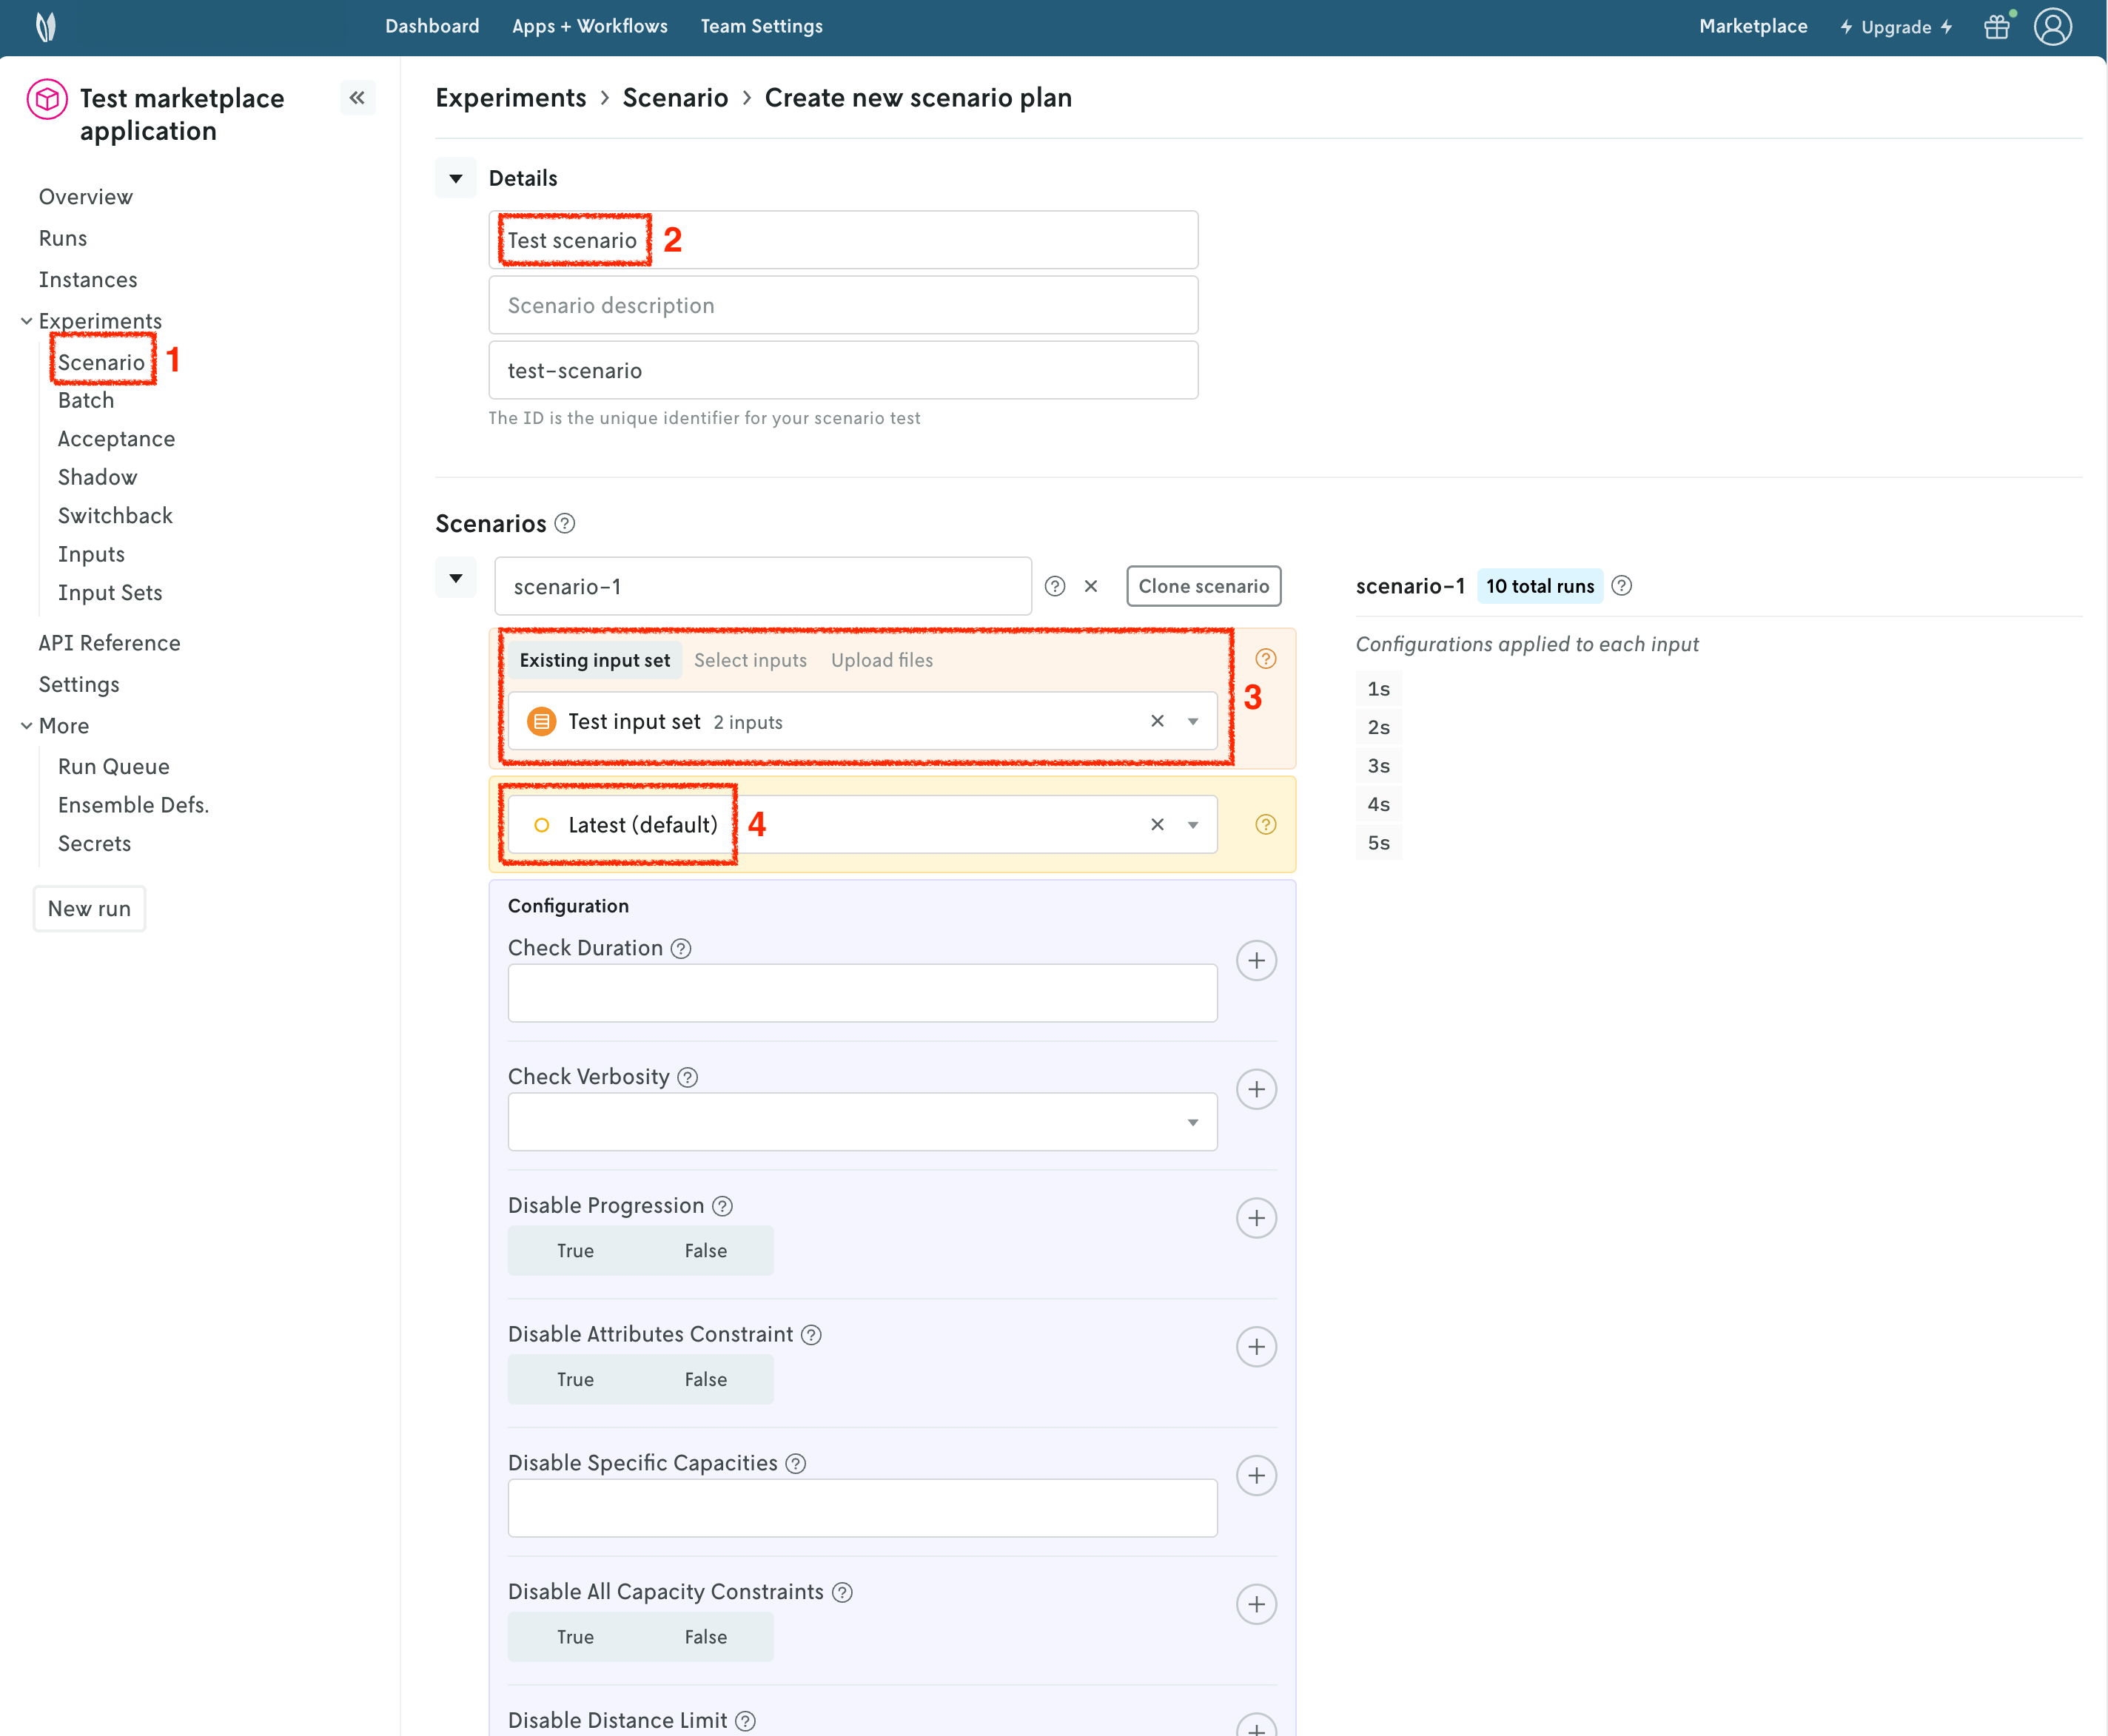Click the Scenario description input field
The image size is (2108, 1736).
tap(843, 306)
